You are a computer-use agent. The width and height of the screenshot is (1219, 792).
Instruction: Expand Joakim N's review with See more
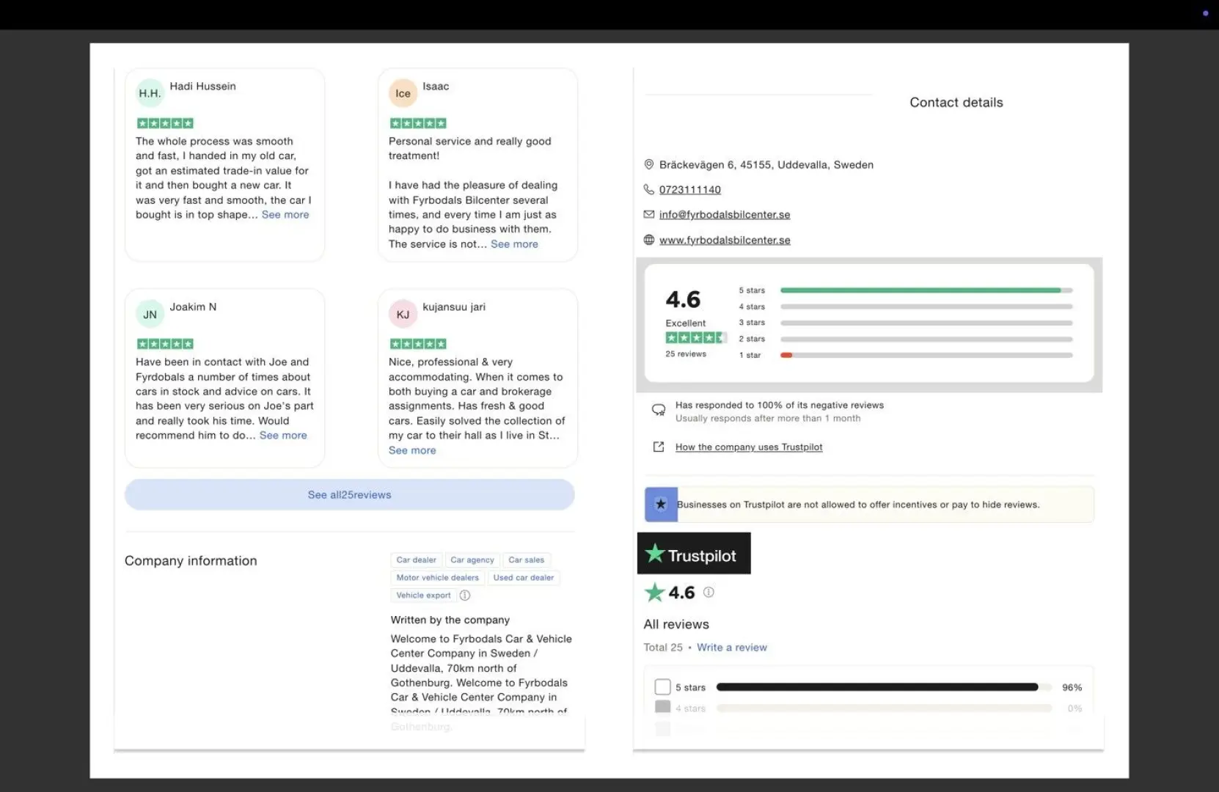283,436
